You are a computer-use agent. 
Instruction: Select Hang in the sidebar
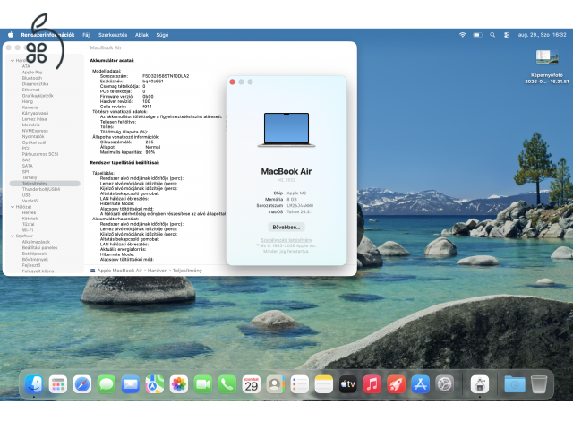(x=28, y=101)
